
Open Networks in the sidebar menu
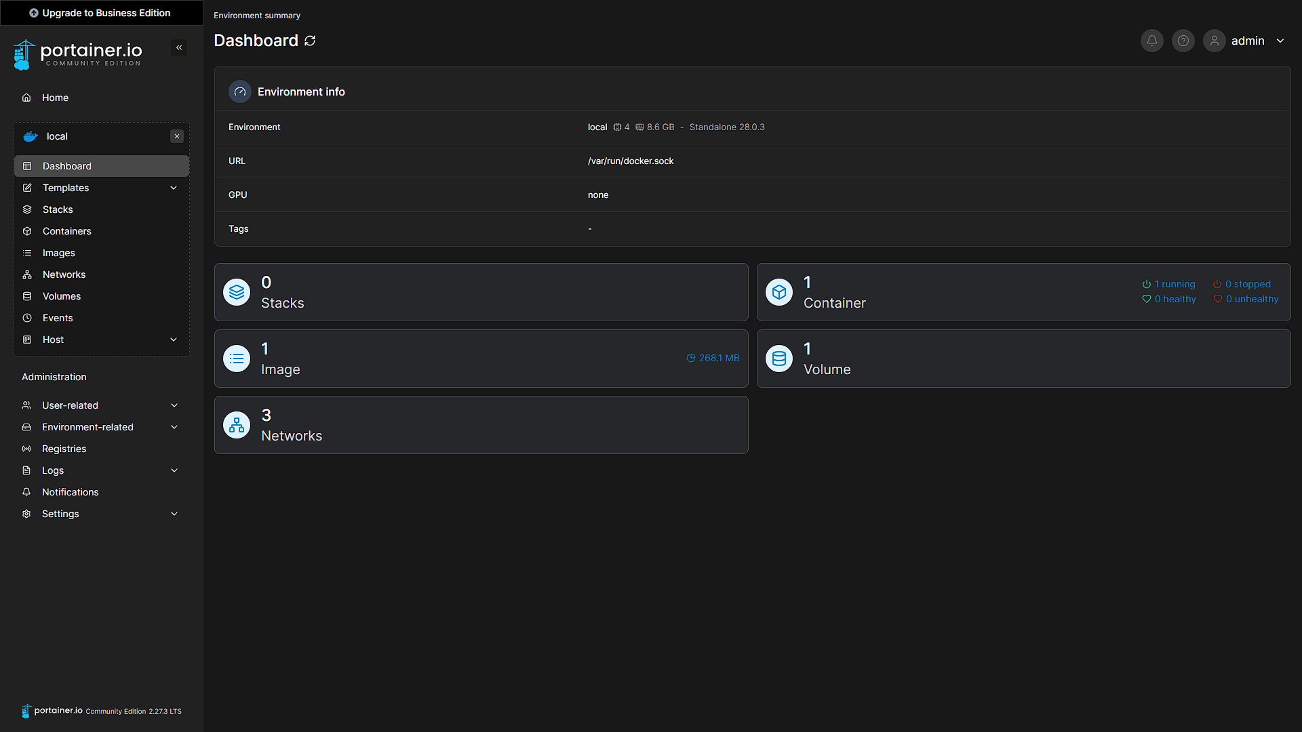(102, 274)
